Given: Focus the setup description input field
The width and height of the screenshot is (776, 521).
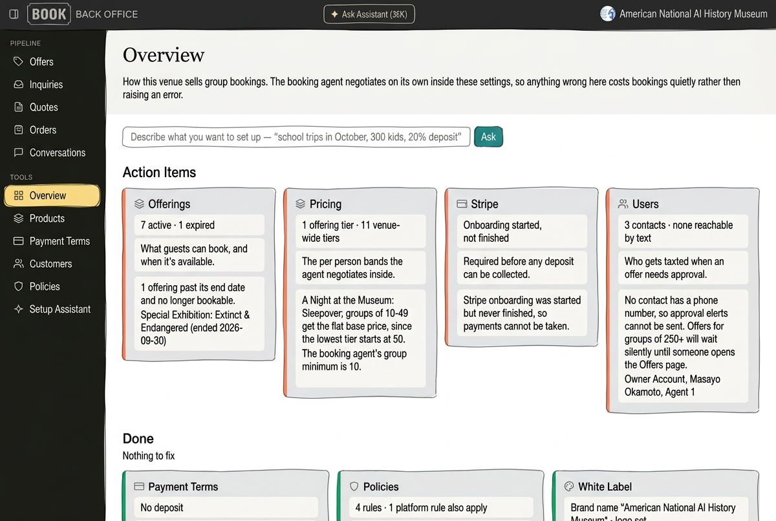Looking at the screenshot, I should (x=296, y=136).
